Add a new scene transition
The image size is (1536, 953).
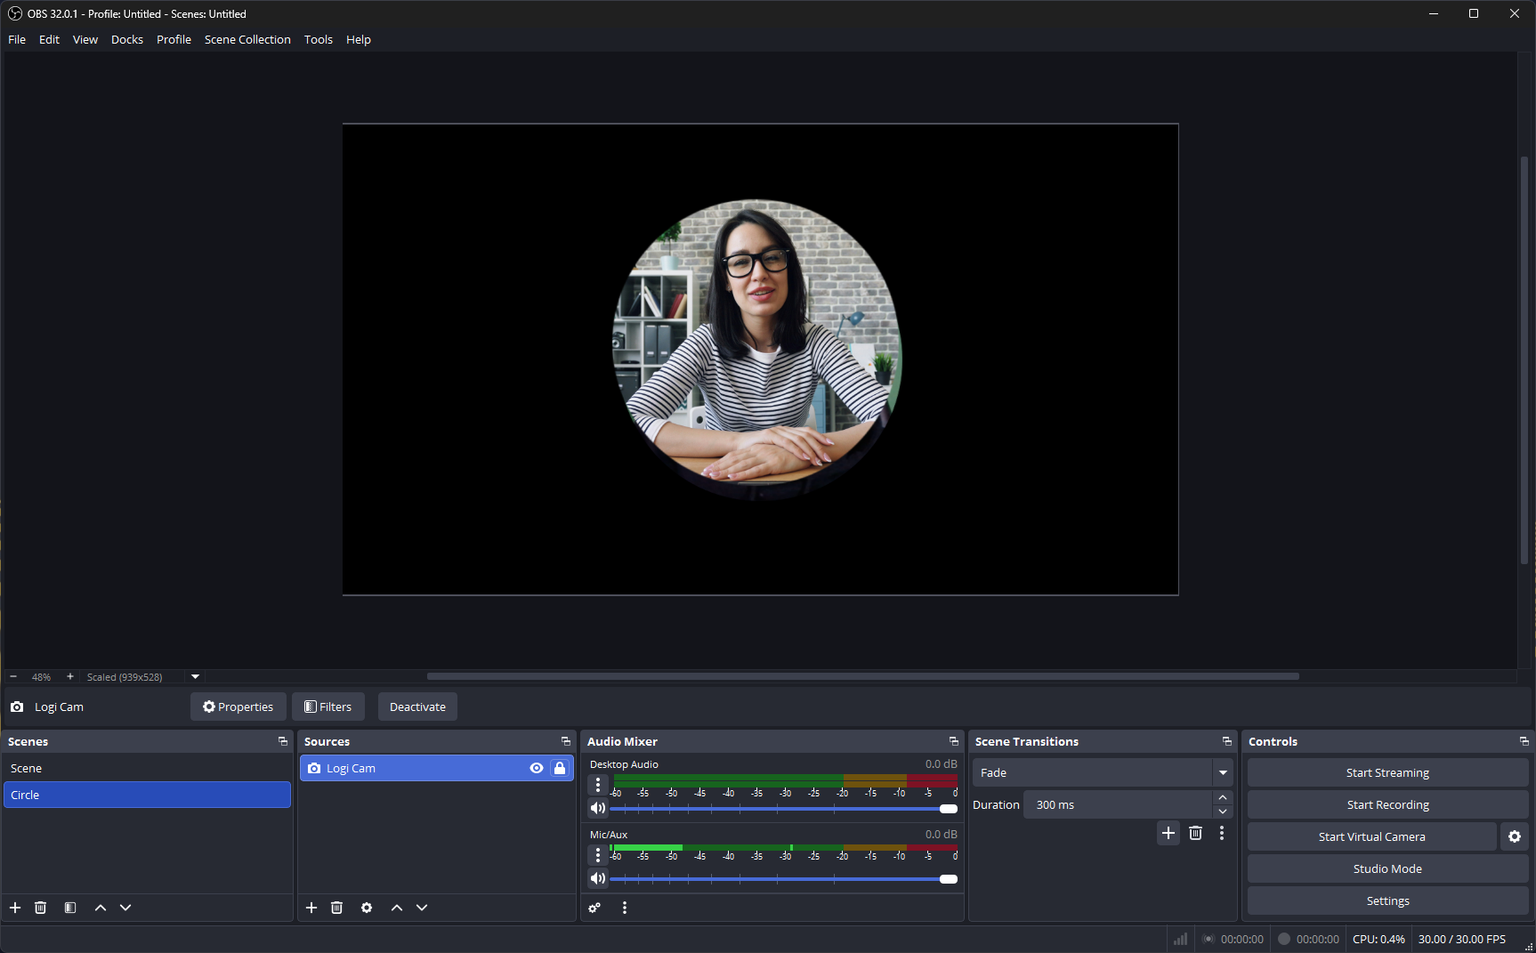click(1168, 833)
